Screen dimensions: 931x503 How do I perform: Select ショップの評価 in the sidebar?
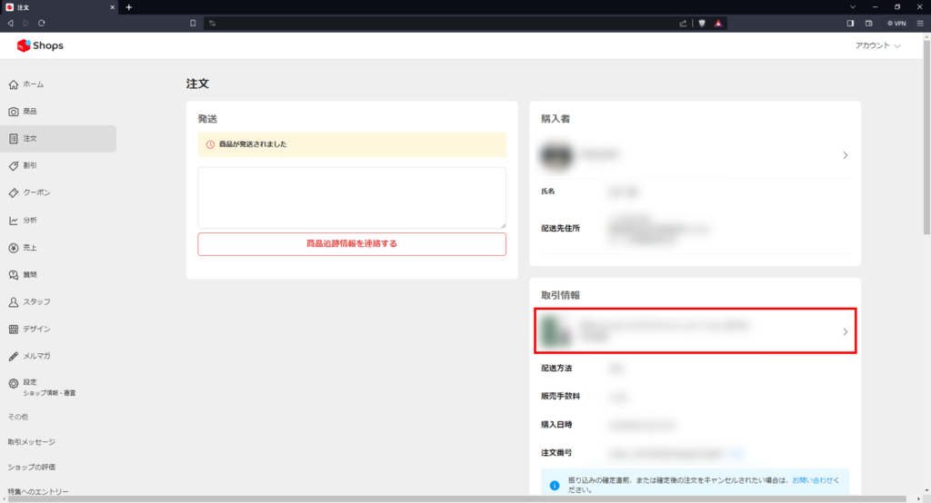coord(32,468)
